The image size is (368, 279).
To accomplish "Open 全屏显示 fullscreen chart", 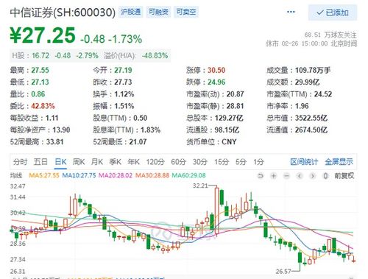I will pyautogui.click(x=339, y=162).
